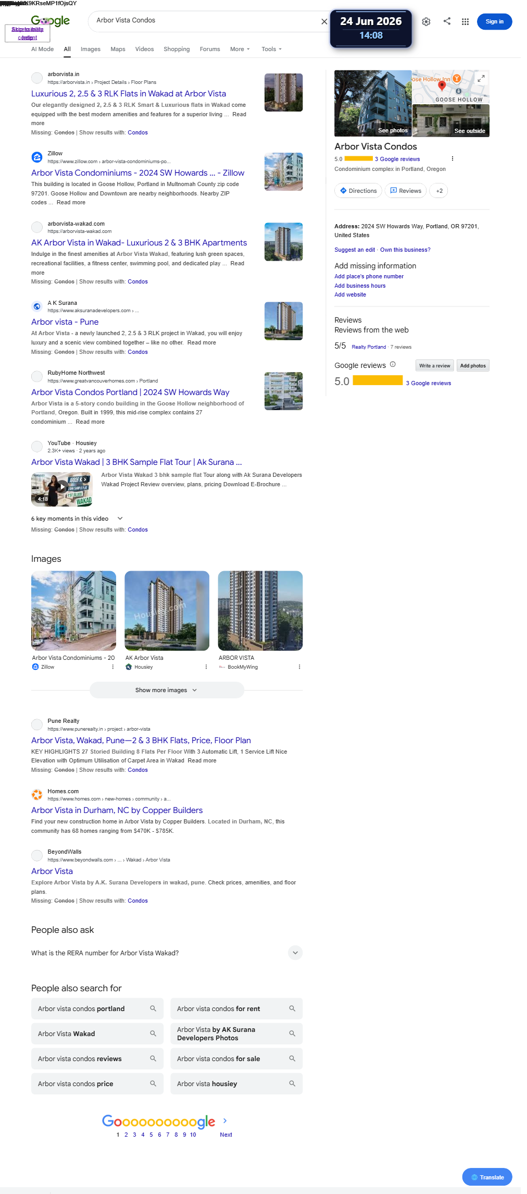Click magnifier icon on Arbor vista condos price
The height and width of the screenshot is (1194, 527).
click(153, 1084)
